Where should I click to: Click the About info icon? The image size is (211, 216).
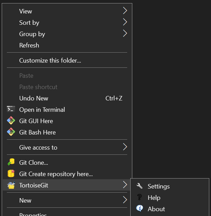(140, 208)
